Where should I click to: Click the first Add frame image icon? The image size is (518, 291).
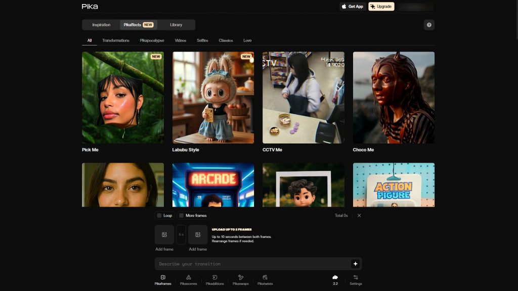[164, 234]
